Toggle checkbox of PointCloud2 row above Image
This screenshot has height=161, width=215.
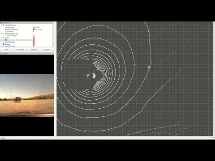pyautogui.click(x=34, y=42)
